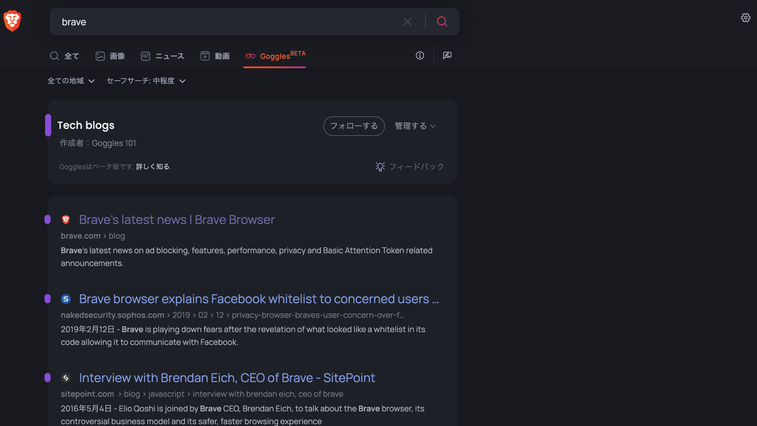This screenshot has height=426, width=757.
Task: Clear the search box with X icon
Action: pos(407,22)
